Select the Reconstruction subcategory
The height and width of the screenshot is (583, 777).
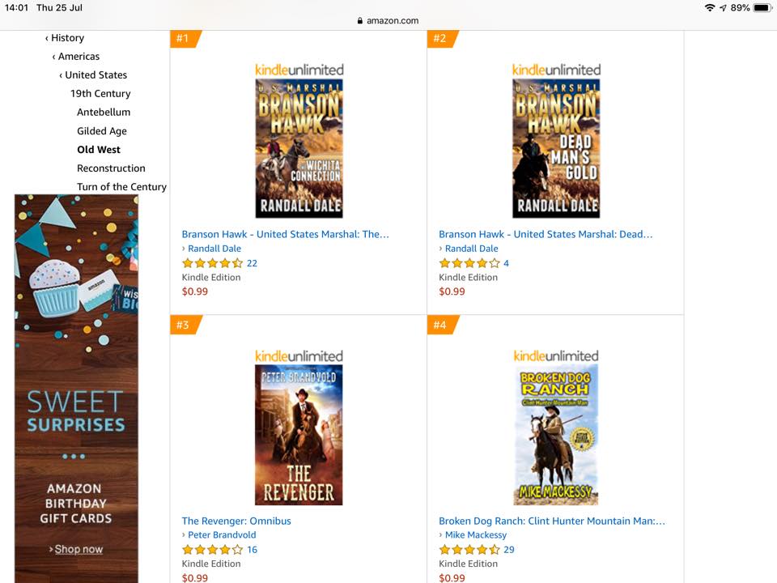[111, 168]
